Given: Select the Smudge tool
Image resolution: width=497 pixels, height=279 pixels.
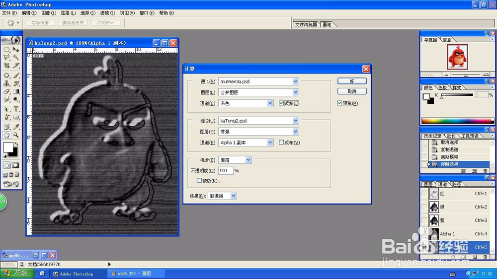Looking at the screenshot, I should (x=6, y=99).
